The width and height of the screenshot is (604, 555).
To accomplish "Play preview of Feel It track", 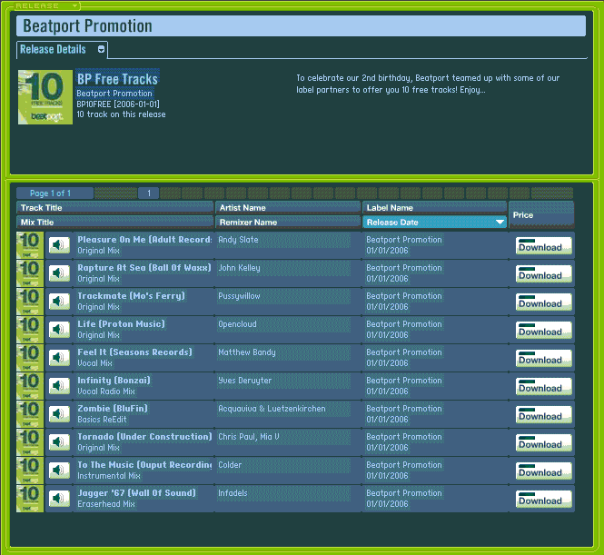I will click(59, 357).
